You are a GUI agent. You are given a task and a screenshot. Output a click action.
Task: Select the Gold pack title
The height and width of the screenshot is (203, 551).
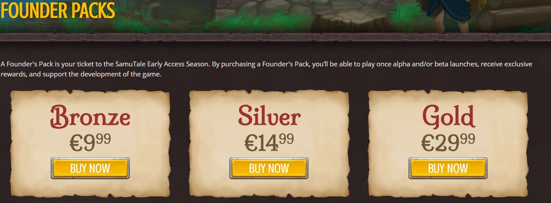pyautogui.click(x=448, y=116)
